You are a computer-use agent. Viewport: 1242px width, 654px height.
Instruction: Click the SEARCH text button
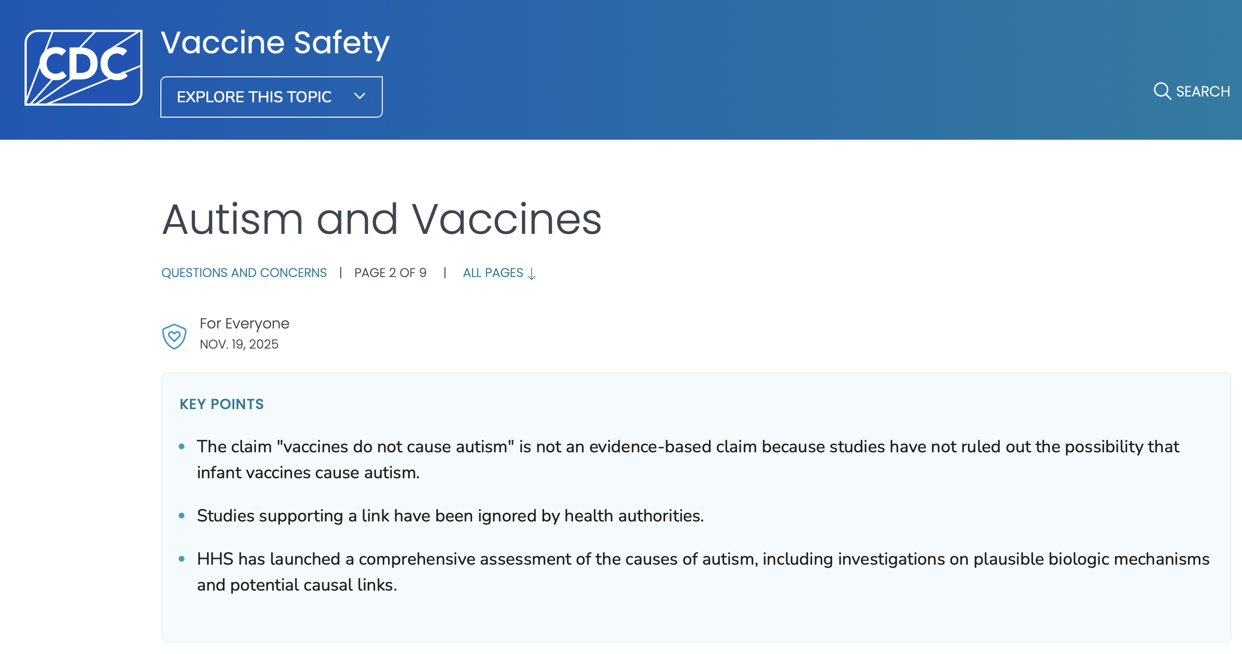(1203, 92)
